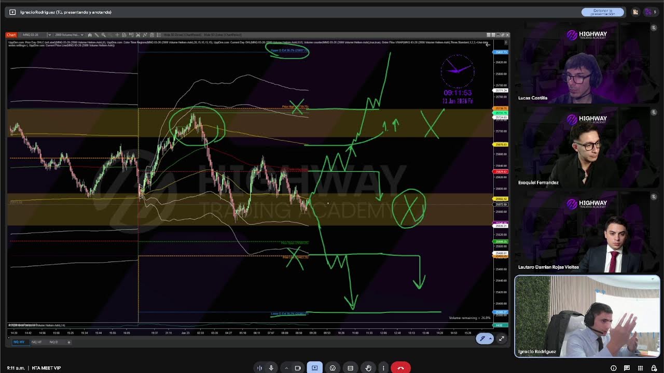The image size is (664, 373).
Task: Open host controls lock icon
Action: pyautogui.click(x=654, y=368)
